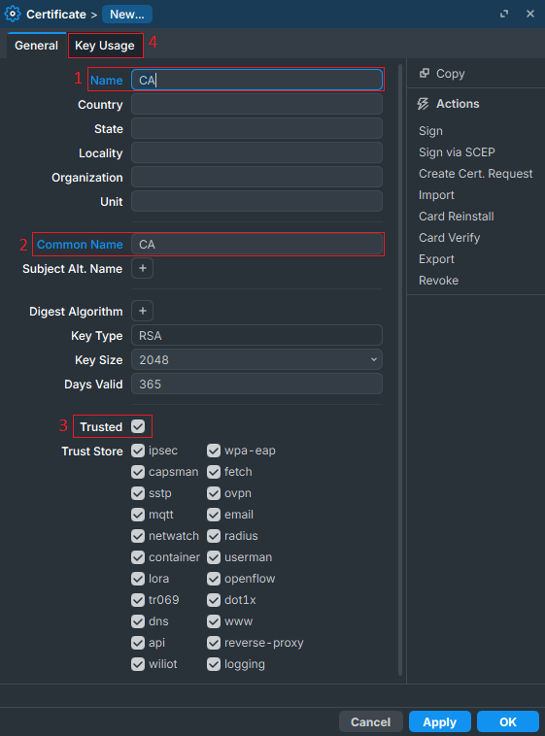This screenshot has width=545, height=736.
Task: Uncheck ipsec trust store
Action: click(x=138, y=451)
